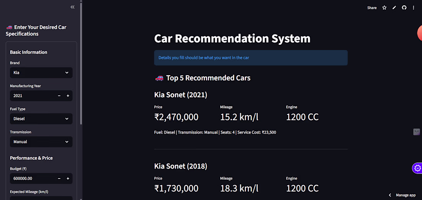Click the purple gear settings icon

(x=417, y=168)
